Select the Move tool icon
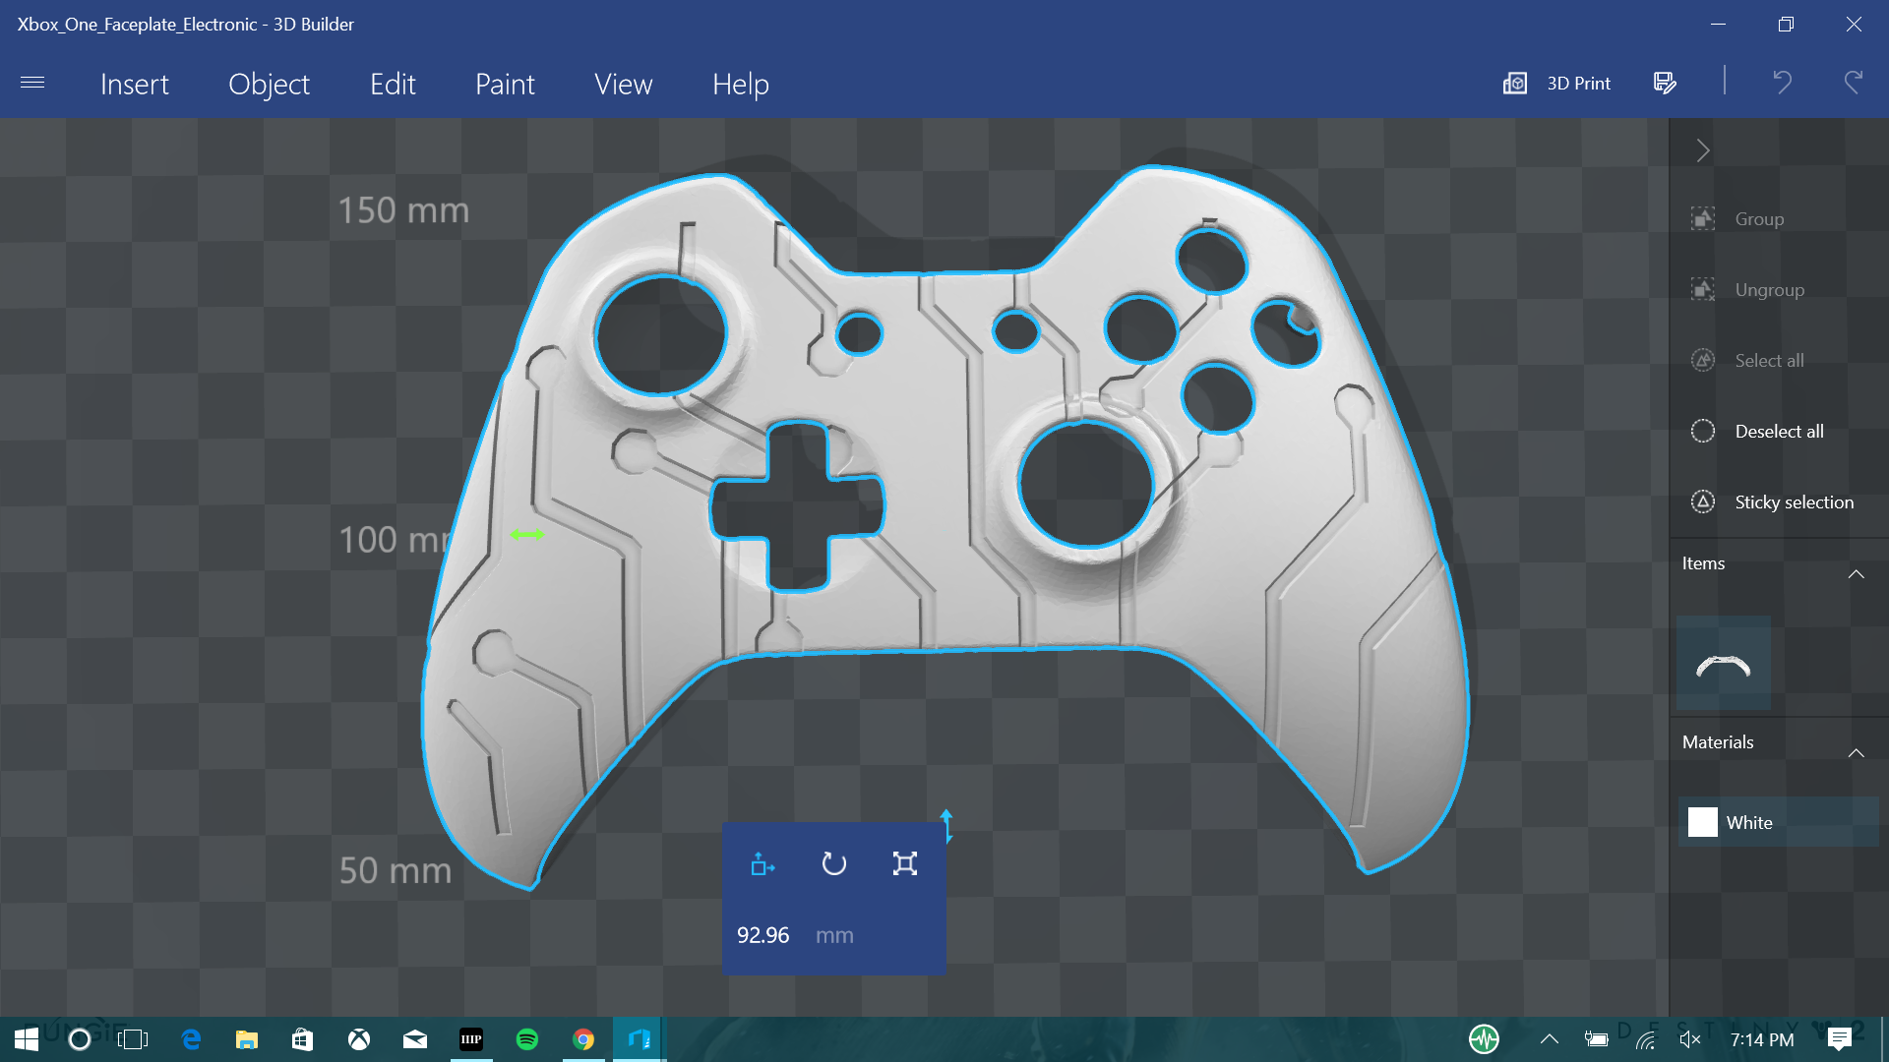Image resolution: width=1889 pixels, height=1062 pixels. tap(762, 864)
